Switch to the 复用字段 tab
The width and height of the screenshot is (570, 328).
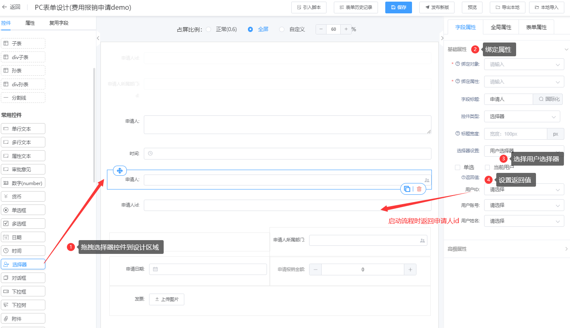(59, 23)
